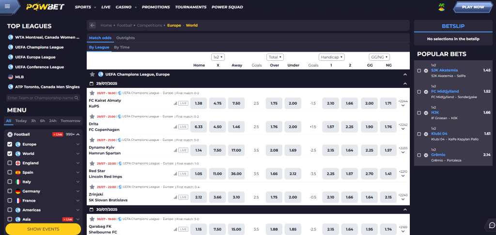
Task: Switch to the Outrights tab
Action: coord(125,38)
